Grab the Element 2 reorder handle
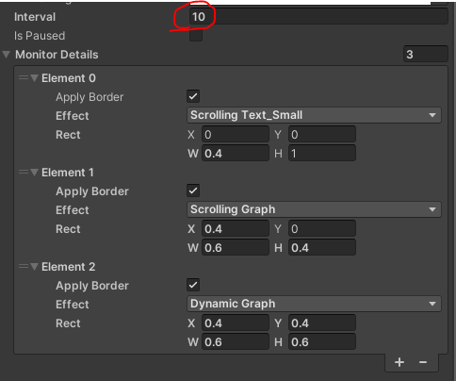 click(24, 266)
